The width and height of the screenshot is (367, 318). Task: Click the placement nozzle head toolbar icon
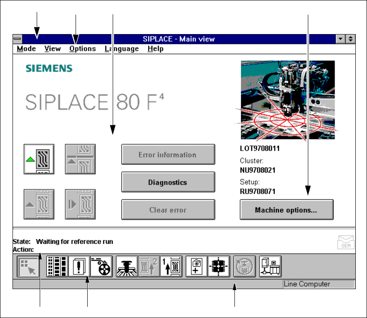coord(127,267)
